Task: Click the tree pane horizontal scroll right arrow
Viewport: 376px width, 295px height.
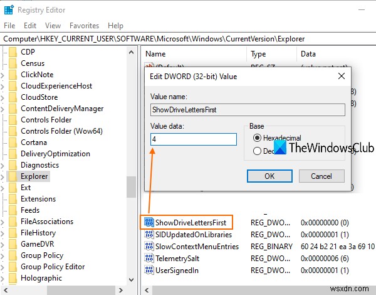Action: 120,290
